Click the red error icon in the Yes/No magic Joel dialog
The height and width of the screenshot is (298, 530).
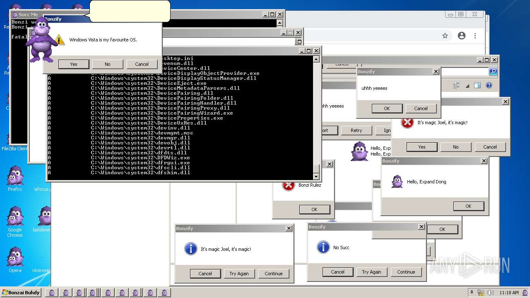click(407, 123)
